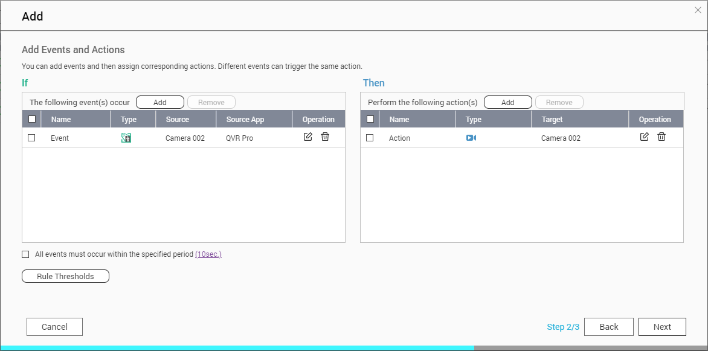The image size is (708, 351).
Task: Click the motion detection event type icon
Action: (126, 138)
